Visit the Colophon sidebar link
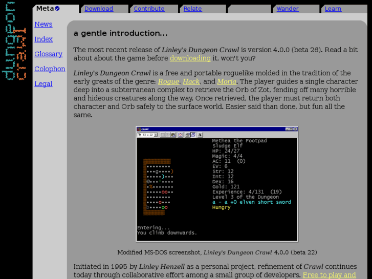The width and height of the screenshot is (372, 279). [50, 69]
